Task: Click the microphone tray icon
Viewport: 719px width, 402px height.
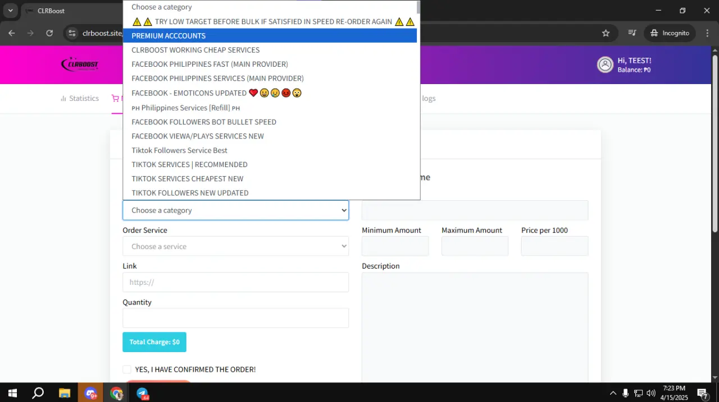Action: tap(625, 393)
